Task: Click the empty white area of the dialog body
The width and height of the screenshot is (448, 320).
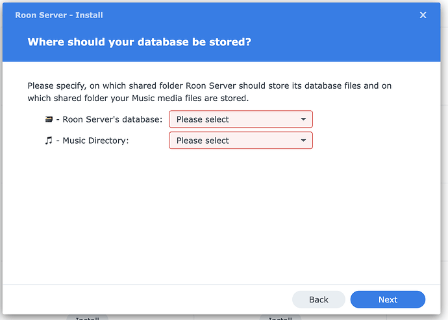Action: coord(224,220)
